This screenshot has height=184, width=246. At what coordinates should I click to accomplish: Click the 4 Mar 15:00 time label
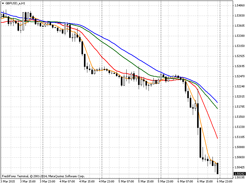coord(87,182)
